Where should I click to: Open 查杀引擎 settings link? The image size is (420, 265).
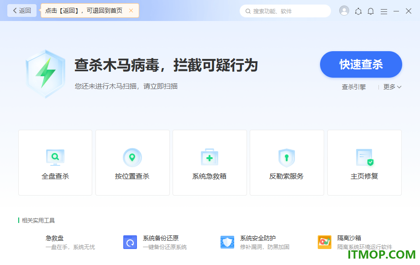click(353, 87)
